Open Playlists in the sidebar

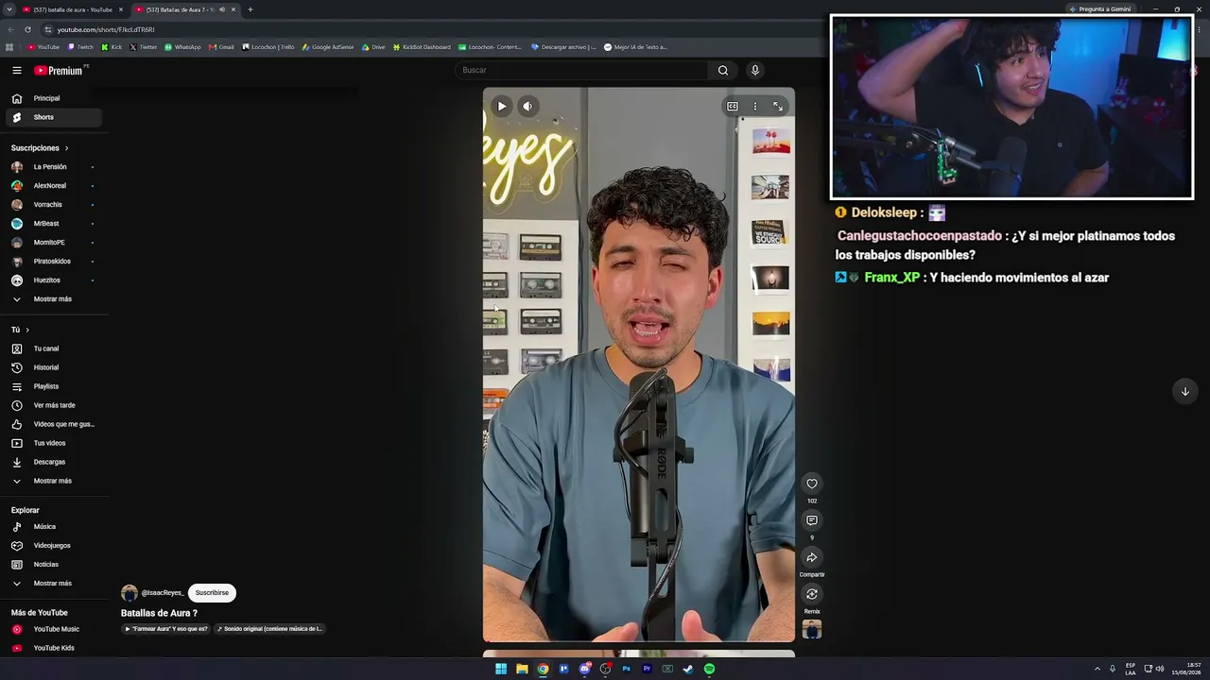pos(53,386)
